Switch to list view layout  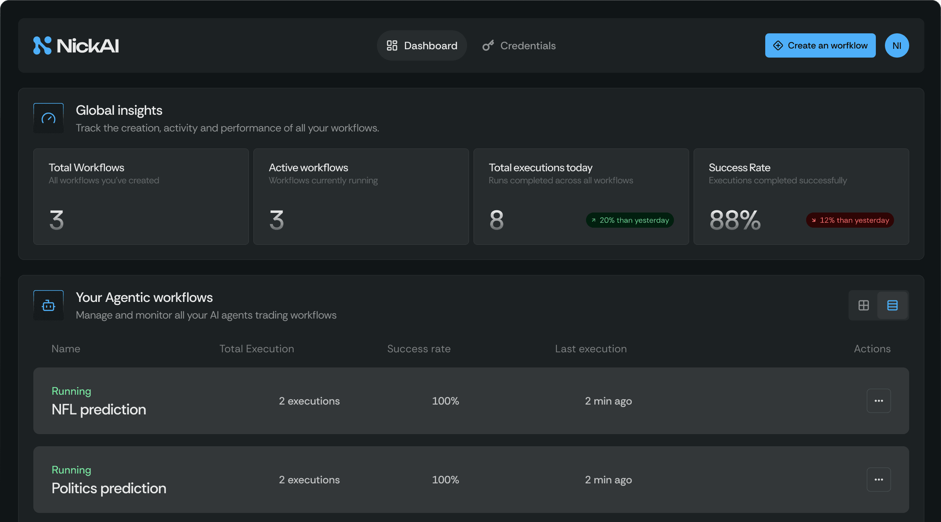pyautogui.click(x=893, y=305)
